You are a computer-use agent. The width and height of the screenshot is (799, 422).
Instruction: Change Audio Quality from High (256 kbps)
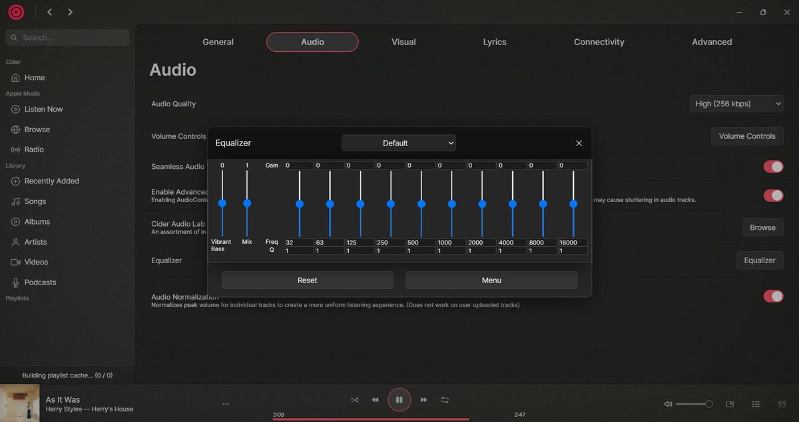[736, 103]
